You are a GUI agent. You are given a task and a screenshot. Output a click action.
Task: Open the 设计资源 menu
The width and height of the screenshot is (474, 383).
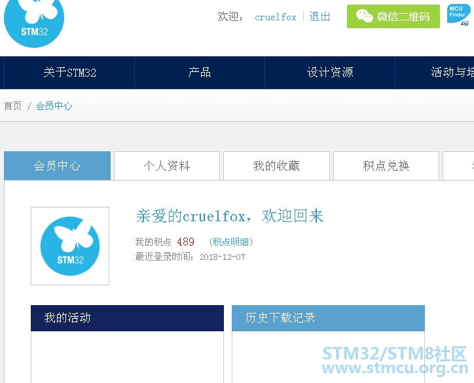pos(330,73)
